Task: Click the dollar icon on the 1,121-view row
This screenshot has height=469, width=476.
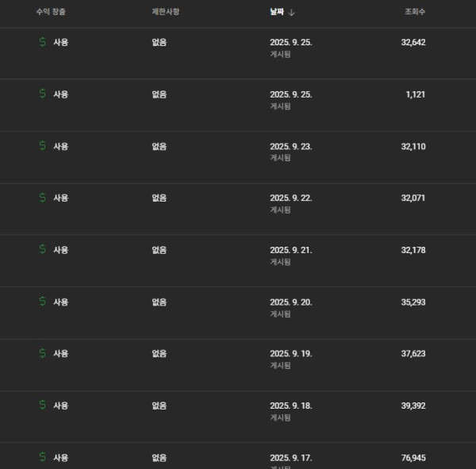Action: pos(42,94)
